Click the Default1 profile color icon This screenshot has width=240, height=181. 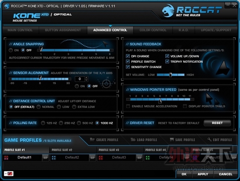click(x=6, y=158)
